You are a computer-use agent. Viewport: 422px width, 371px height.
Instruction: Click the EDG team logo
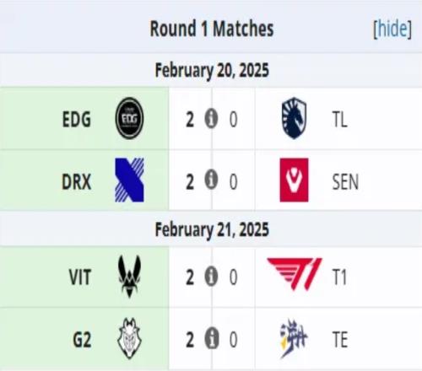pos(129,118)
